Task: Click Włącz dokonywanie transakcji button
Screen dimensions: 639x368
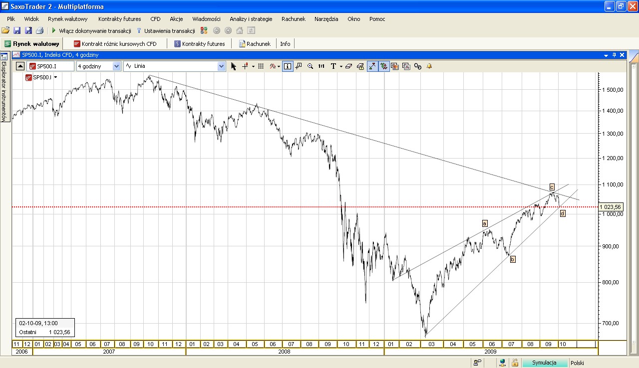Action: coord(92,30)
